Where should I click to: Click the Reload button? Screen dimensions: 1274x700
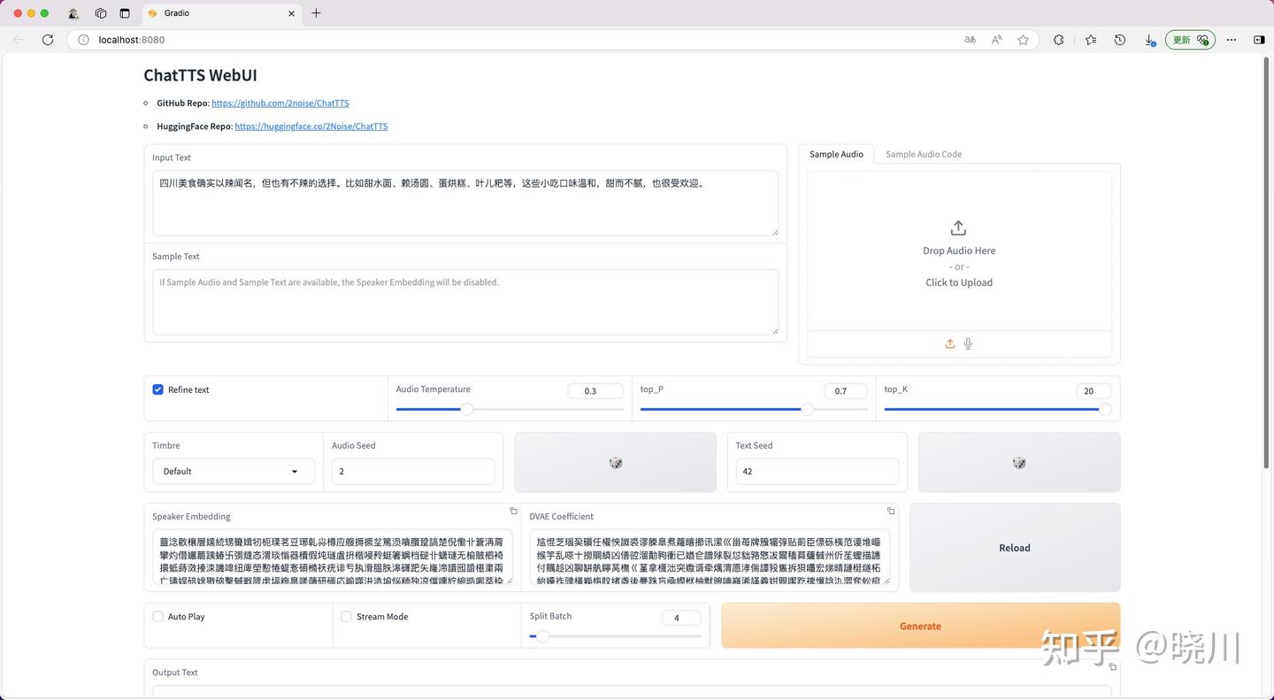[x=1015, y=548]
